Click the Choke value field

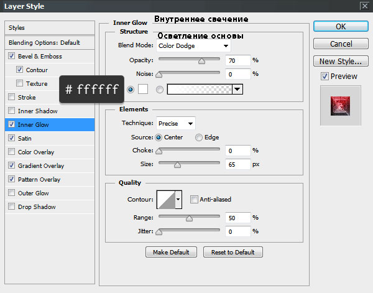coord(237,151)
